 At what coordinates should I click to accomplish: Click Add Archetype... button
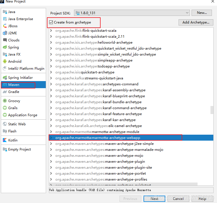click(x=196, y=22)
